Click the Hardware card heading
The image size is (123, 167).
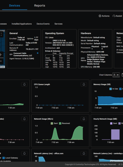(x=86, y=33)
